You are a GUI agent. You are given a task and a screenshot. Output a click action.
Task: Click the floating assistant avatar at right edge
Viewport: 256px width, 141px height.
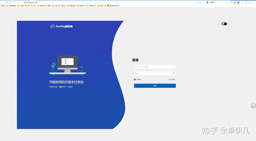tap(253, 105)
